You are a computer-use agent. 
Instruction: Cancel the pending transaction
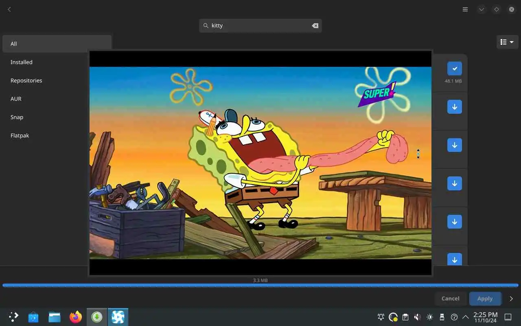click(451, 299)
